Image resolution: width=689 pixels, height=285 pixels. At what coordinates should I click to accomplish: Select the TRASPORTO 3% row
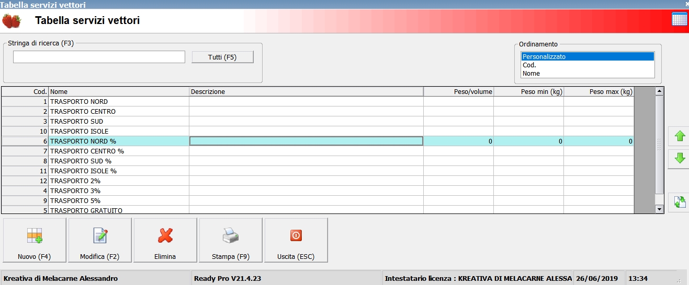(x=318, y=191)
